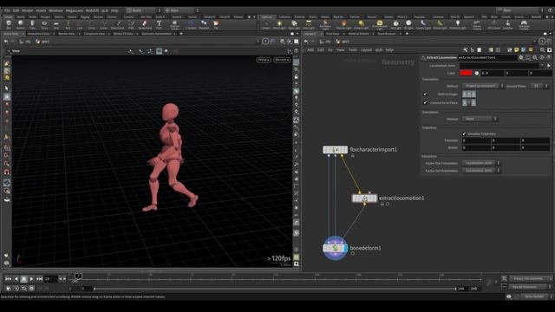The height and width of the screenshot is (312, 555).
Task: Select the Environment Light shelf tool
Action: click(x=380, y=25)
